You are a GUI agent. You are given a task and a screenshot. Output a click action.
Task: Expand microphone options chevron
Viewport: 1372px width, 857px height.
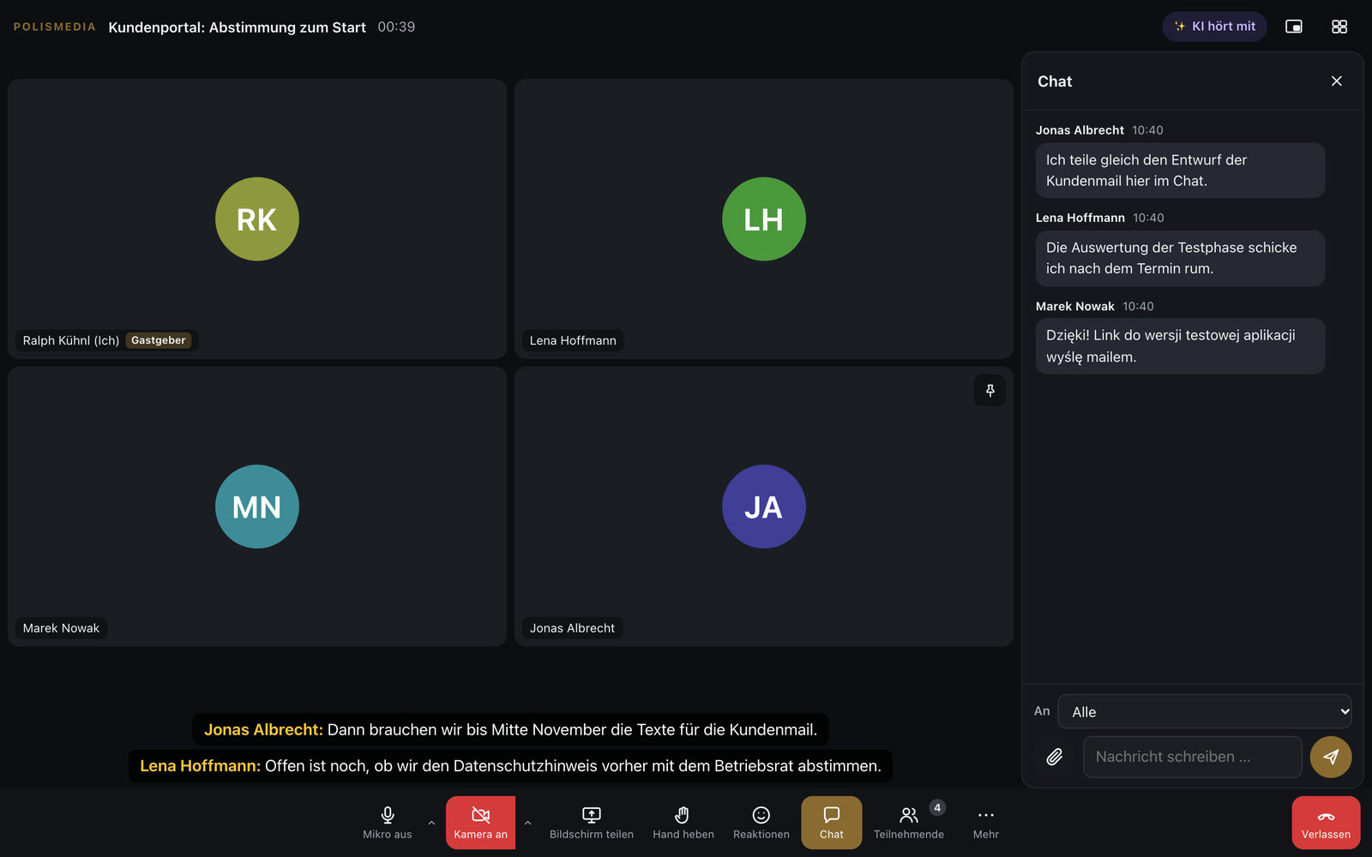point(431,823)
